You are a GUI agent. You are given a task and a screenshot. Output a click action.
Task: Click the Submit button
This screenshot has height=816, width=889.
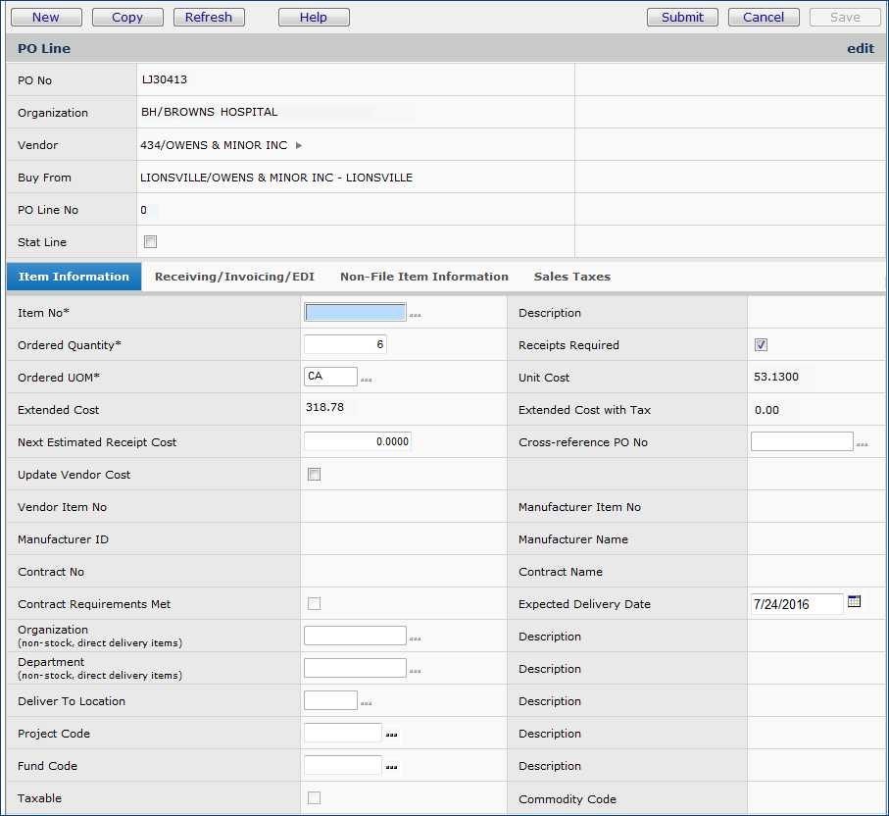pos(682,17)
